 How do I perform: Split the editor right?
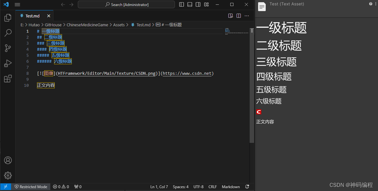pyautogui.click(x=239, y=16)
